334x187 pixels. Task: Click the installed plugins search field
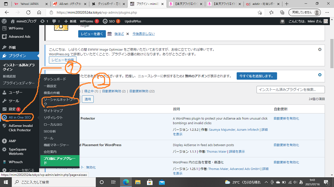pyautogui.click(x=290, y=90)
